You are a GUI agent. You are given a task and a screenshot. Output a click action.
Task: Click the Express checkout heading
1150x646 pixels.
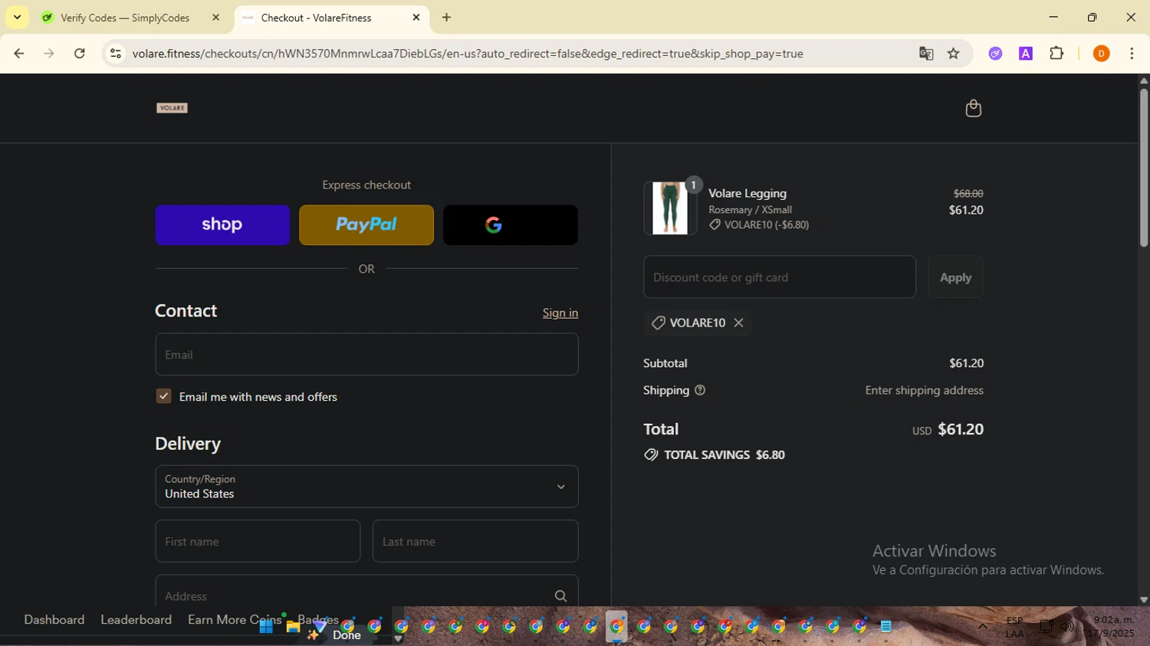pyautogui.click(x=366, y=185)
